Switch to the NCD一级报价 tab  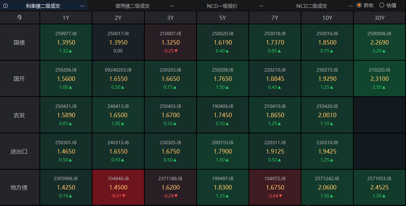pos(222,6)
